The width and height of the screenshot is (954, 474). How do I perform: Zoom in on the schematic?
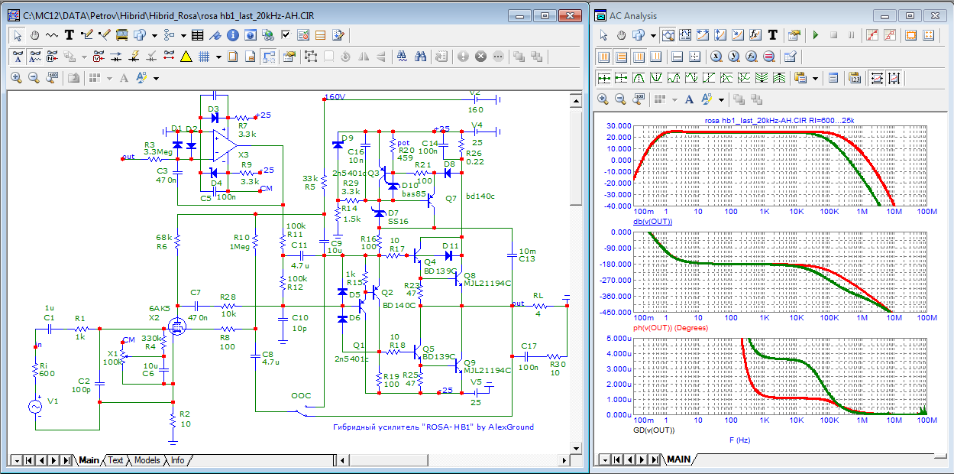16,78
